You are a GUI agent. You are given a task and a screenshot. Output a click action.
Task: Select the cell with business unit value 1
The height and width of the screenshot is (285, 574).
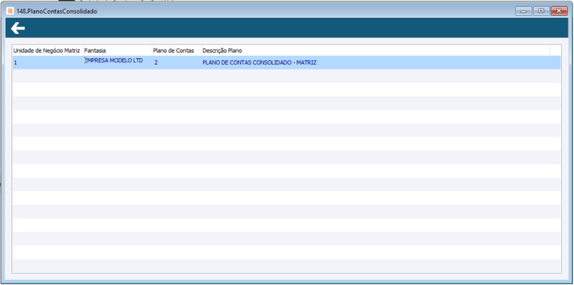click(47, 62)
